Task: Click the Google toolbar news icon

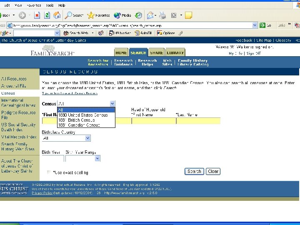Action: [101, 33]
